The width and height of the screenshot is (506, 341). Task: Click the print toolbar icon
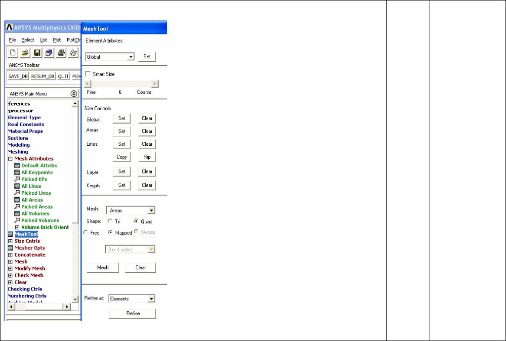[x=61, y=52]
